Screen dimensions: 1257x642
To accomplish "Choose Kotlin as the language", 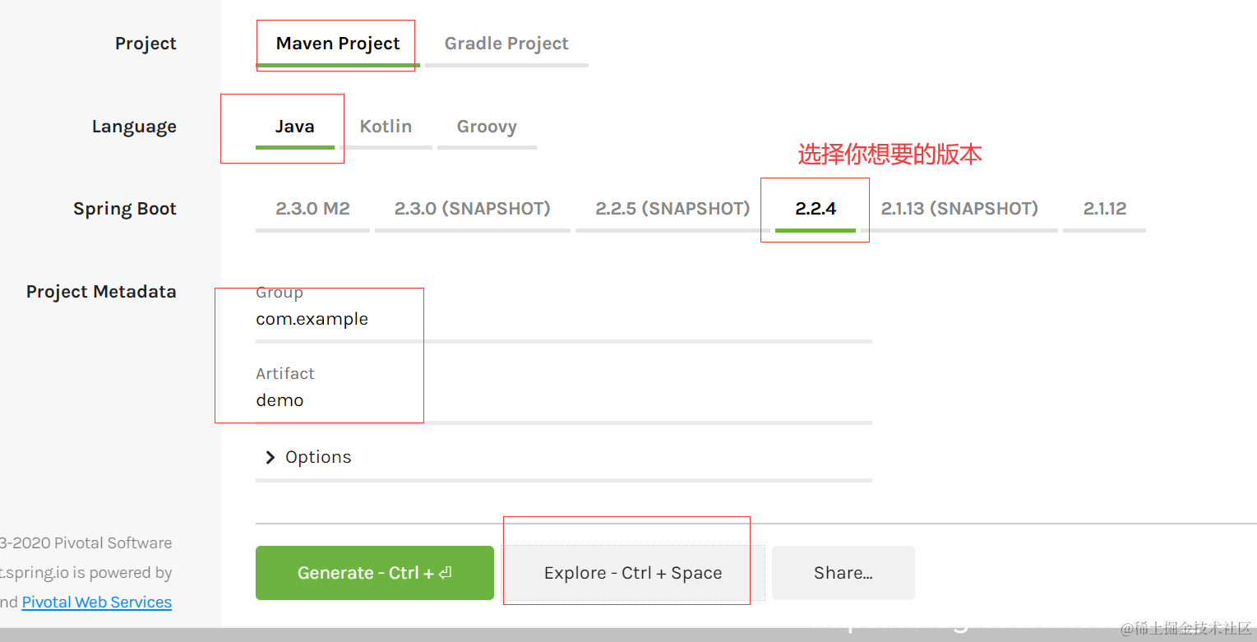I will (386, 127).
